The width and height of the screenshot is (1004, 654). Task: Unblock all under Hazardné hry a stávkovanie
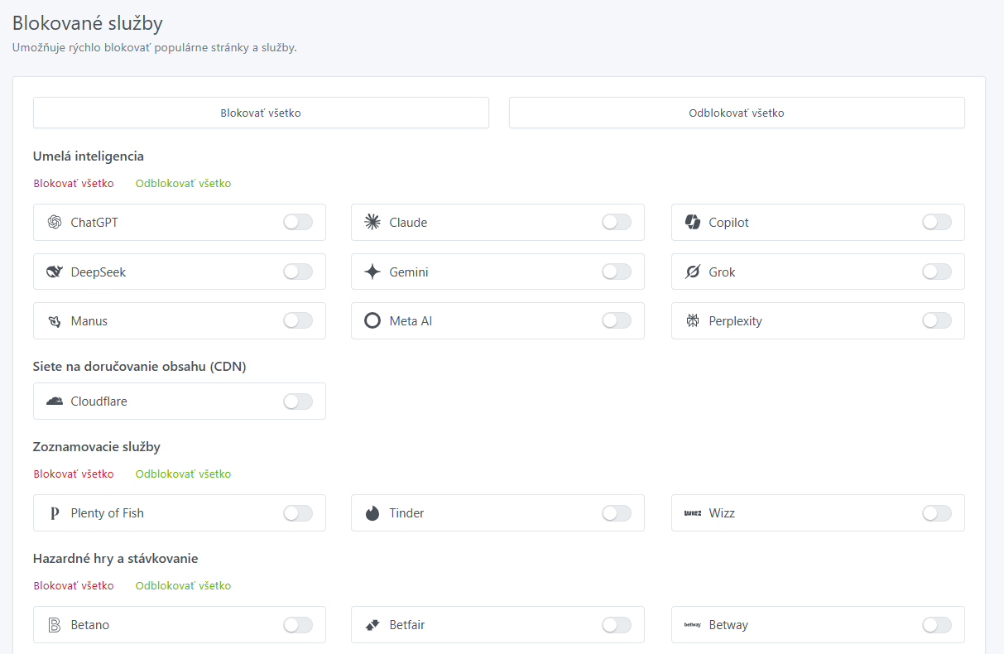(183, 585)
